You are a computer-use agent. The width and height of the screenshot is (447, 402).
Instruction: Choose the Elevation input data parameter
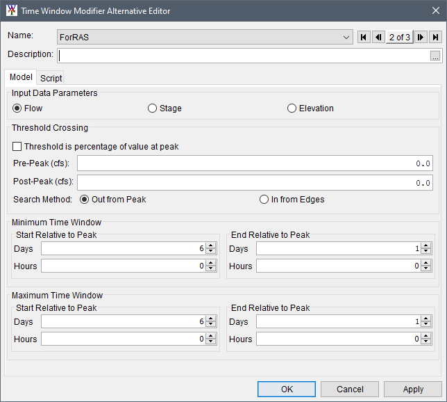coord(292,108)
